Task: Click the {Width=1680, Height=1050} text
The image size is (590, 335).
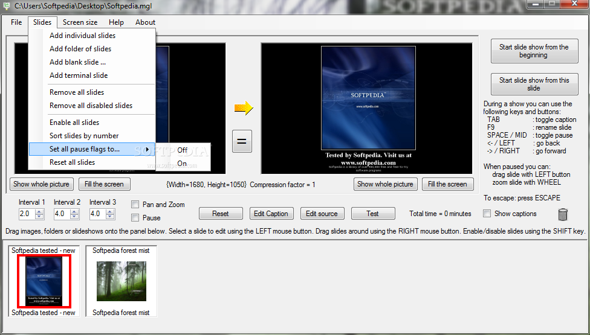Action: pos(206,184)
